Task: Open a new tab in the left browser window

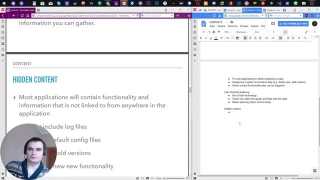Action: [38, 10]
